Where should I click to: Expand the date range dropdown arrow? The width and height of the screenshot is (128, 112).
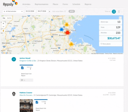[x=50, y=11]
